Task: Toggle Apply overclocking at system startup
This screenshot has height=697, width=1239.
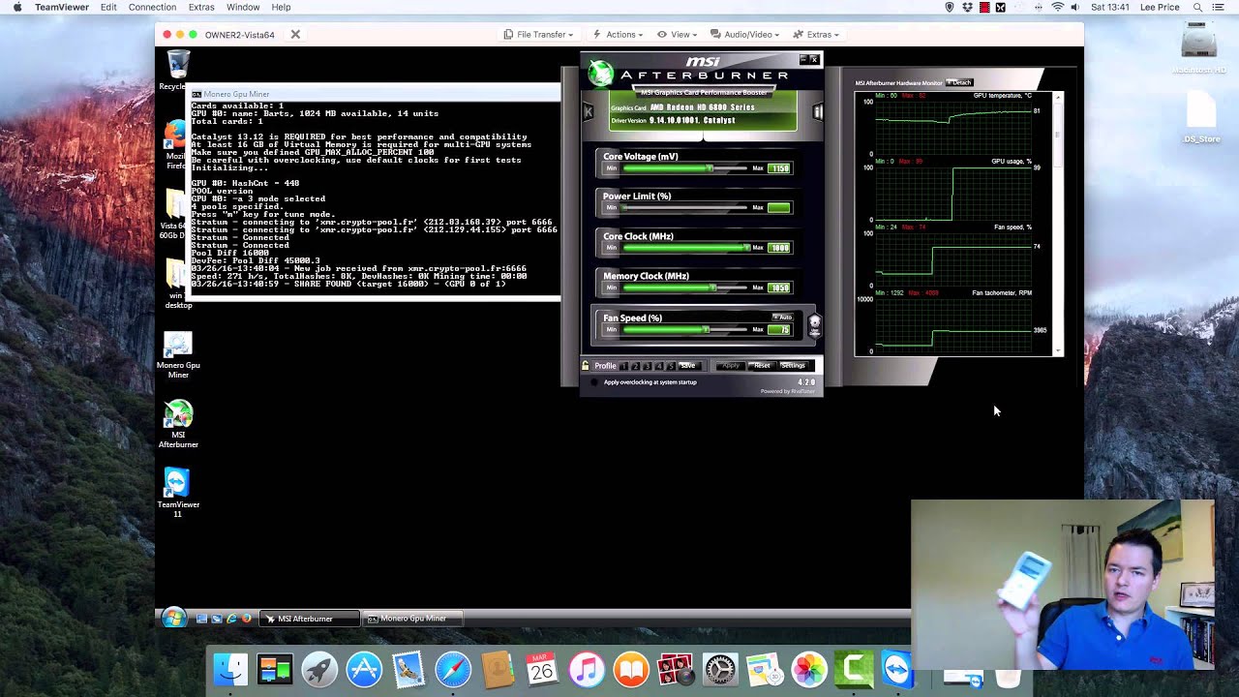Action: [x=594, y=382]
